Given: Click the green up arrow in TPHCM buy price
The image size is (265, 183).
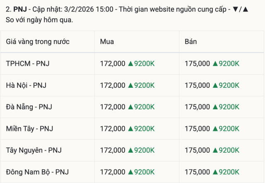Looking at the screenshot, I should click(130, 63).
